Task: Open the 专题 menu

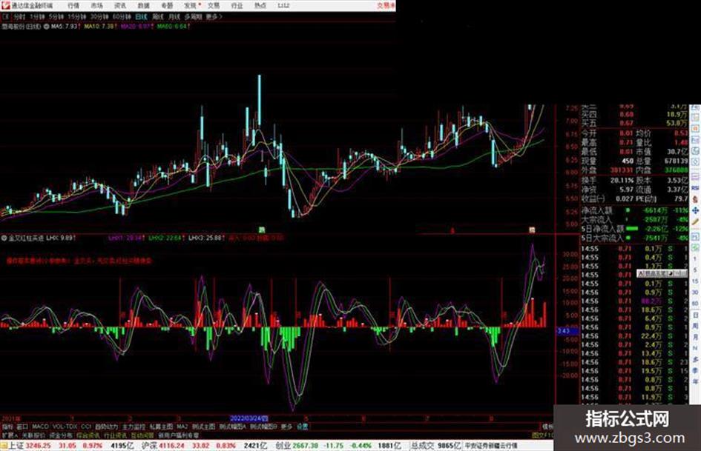Action: point(167,6)
